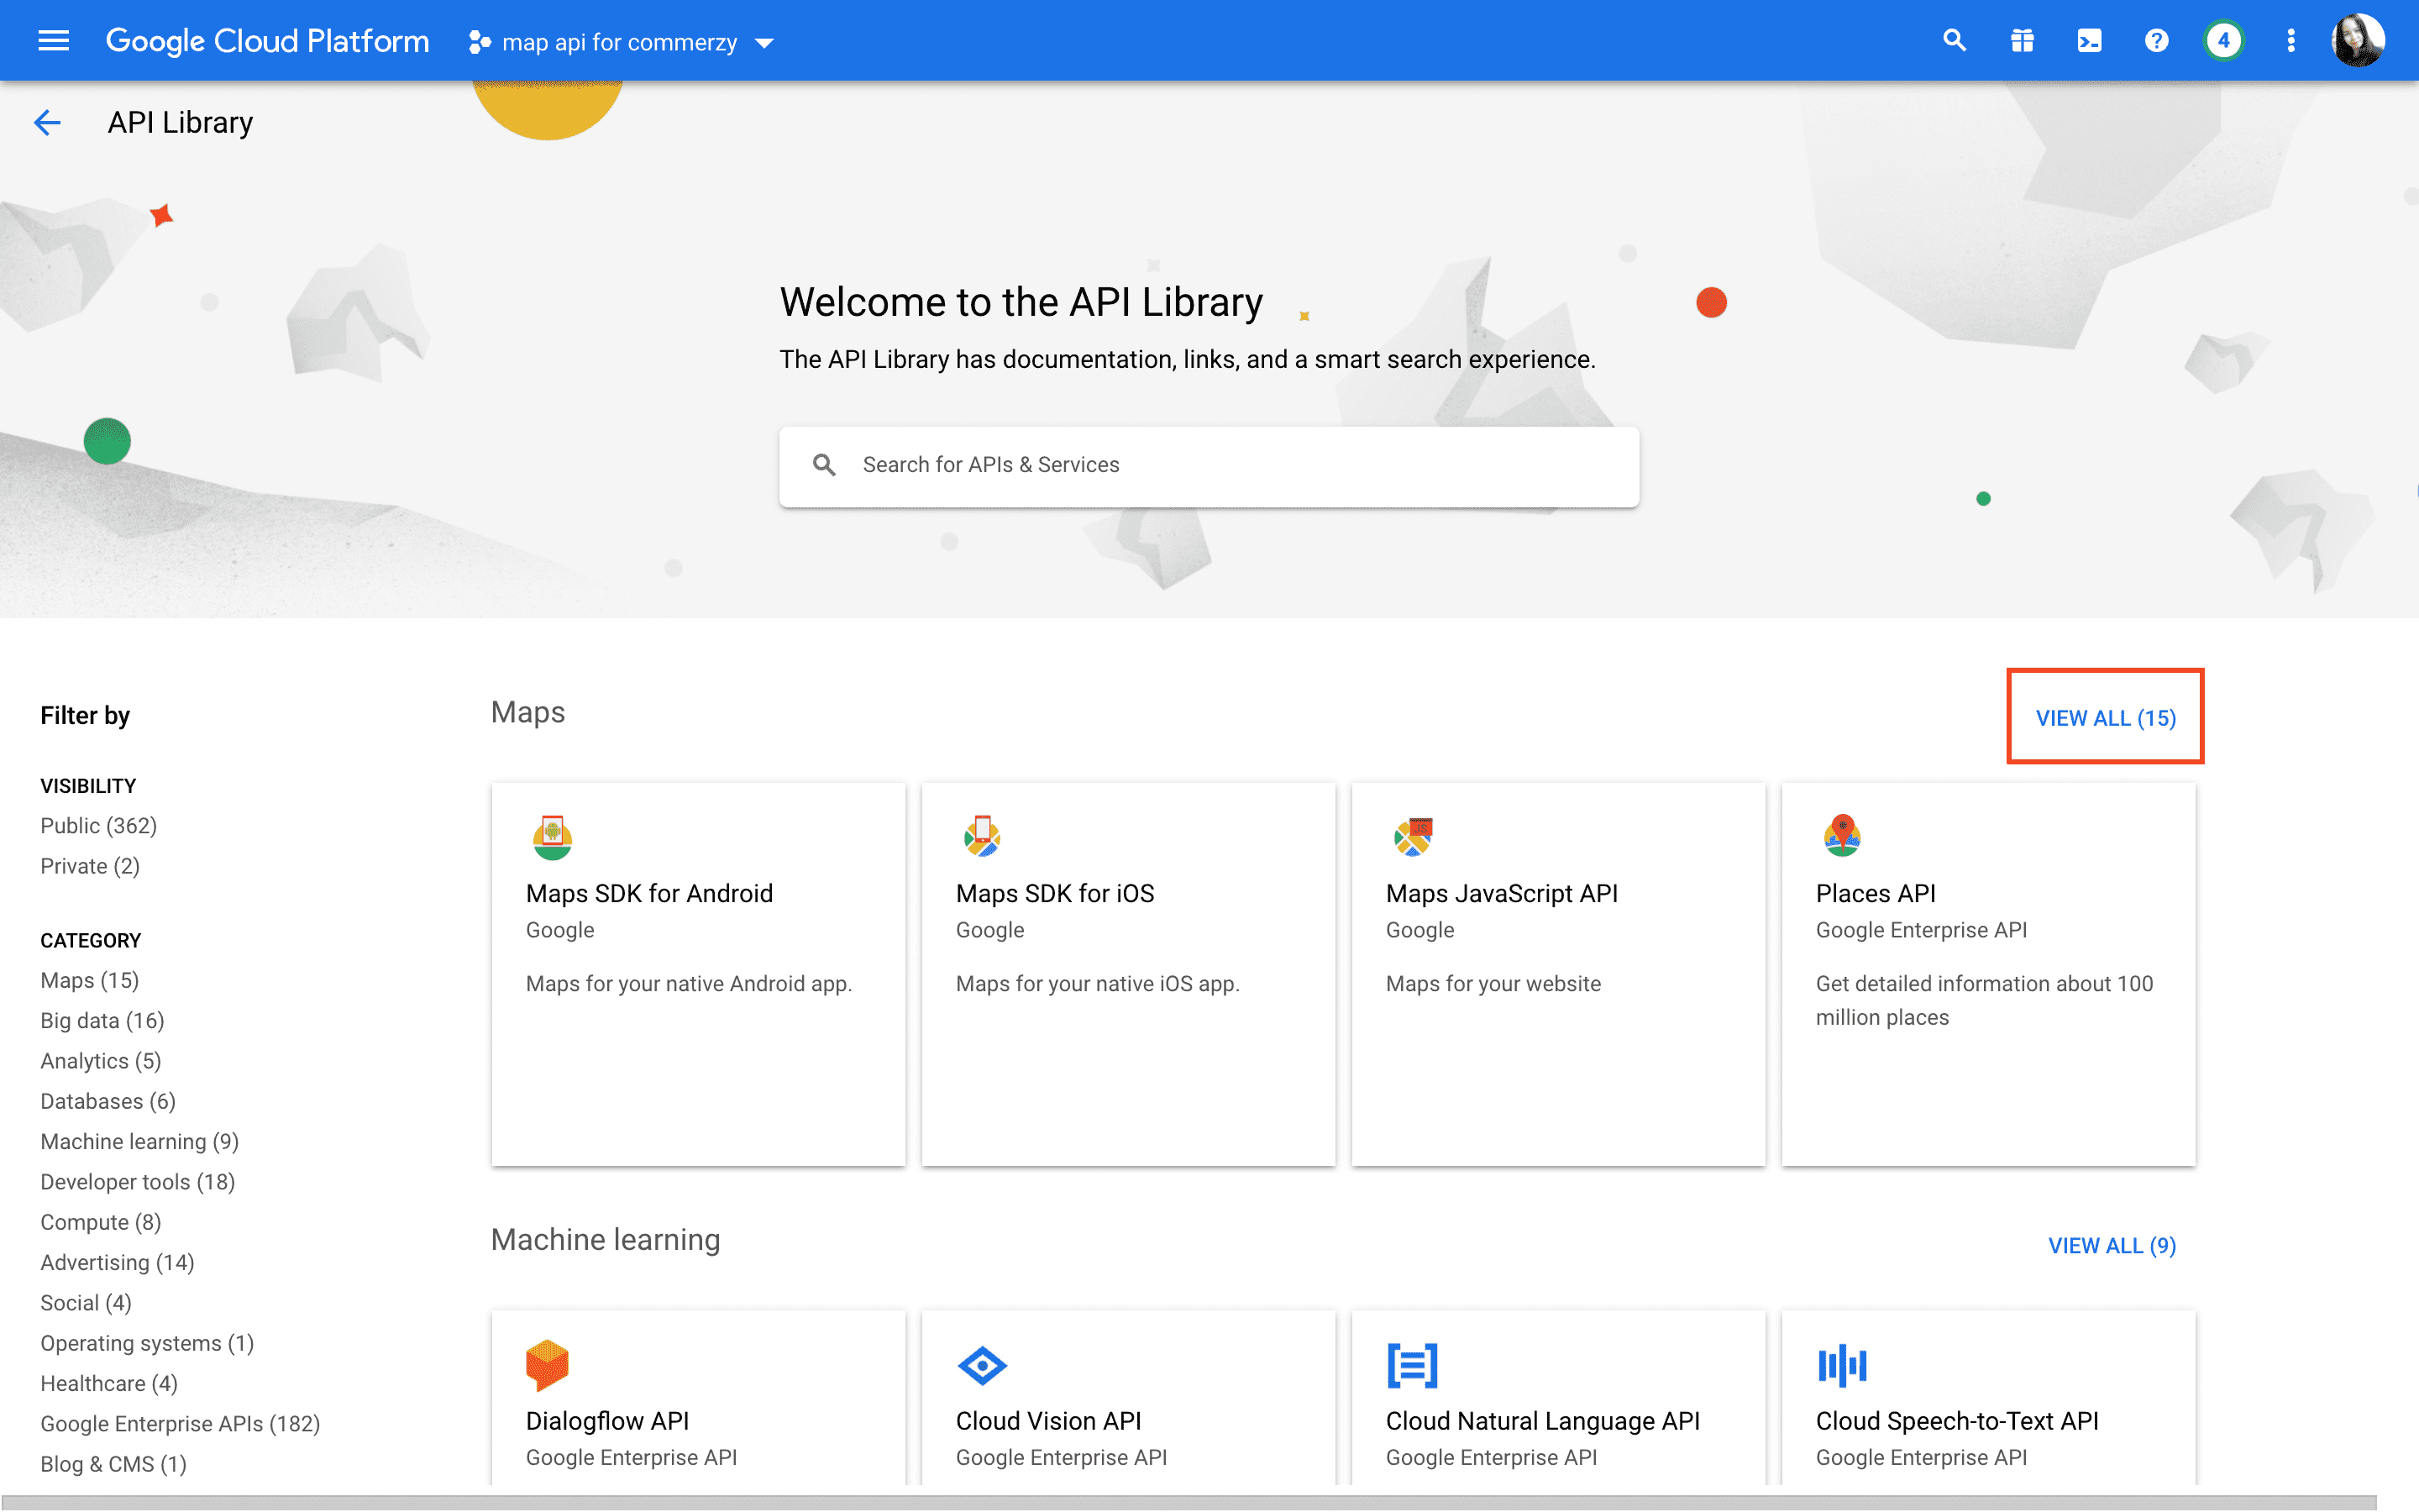Select Blog & CMS (1) category filter
2419x1512 pixels.
[113, 1464]
